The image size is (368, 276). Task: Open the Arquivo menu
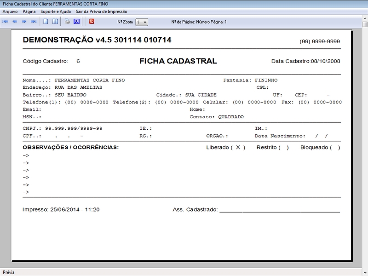pyautogui.click(x=10, y=11)
